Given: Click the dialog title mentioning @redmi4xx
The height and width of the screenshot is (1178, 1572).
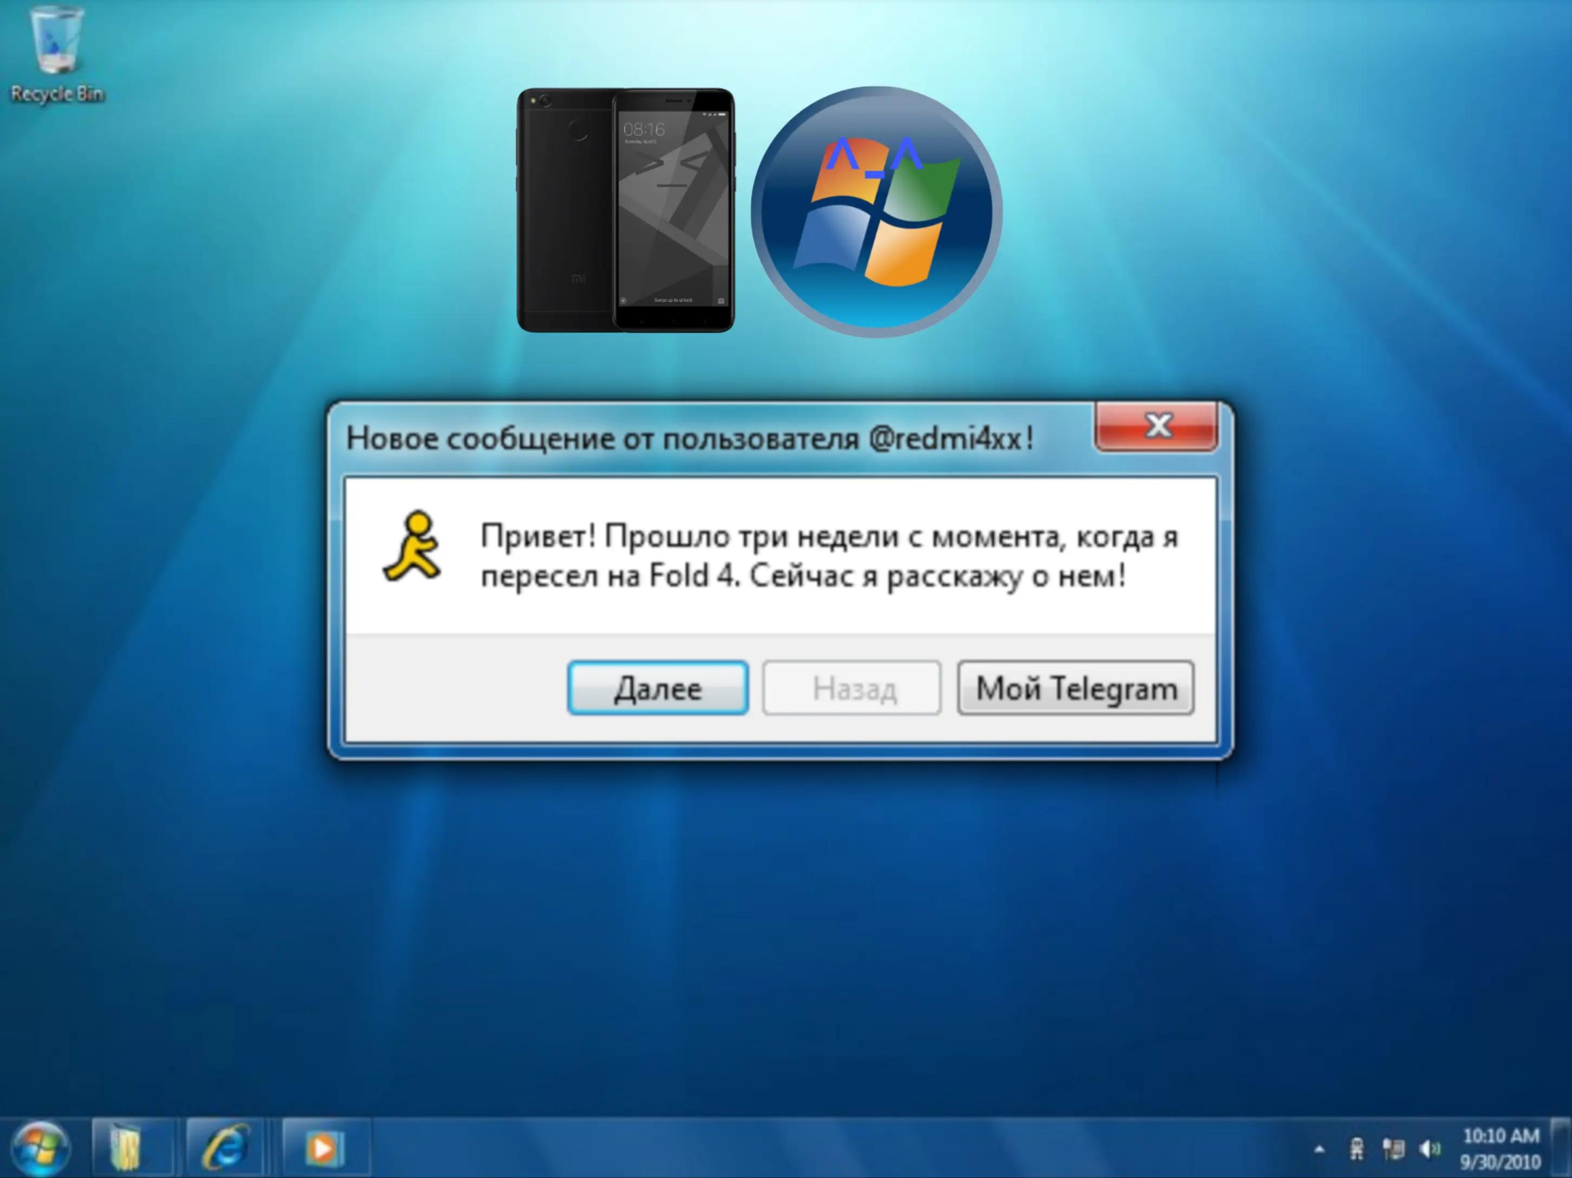Looking at the screenshot, I should click(689, 439).
